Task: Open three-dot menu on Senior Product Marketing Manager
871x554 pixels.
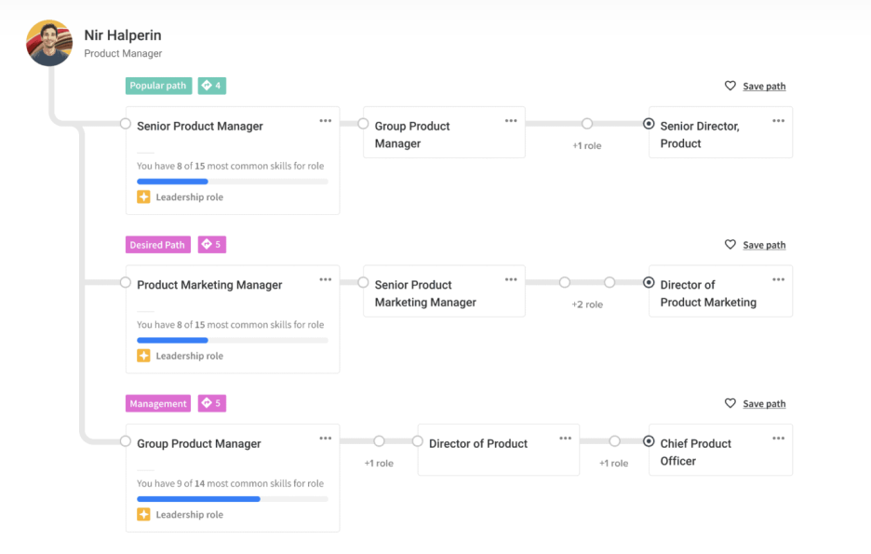Action: tap(511, 279)
